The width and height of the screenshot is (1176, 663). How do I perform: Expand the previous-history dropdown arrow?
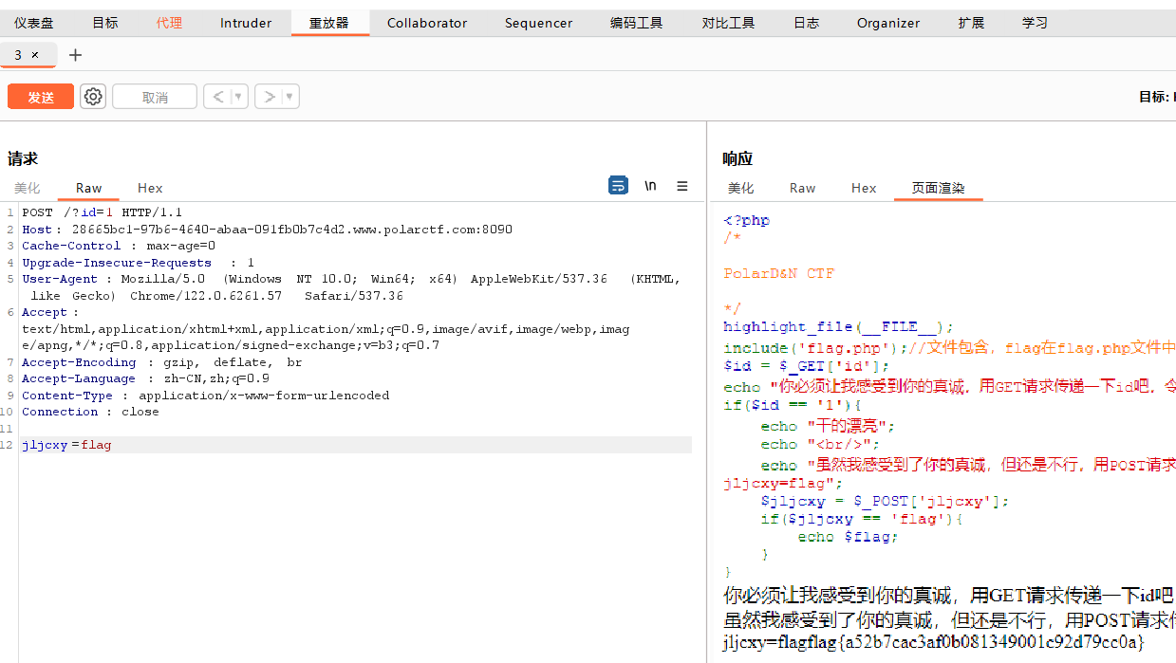(239, 97)
